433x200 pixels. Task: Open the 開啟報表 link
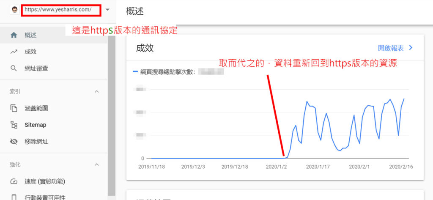(391, 48)
